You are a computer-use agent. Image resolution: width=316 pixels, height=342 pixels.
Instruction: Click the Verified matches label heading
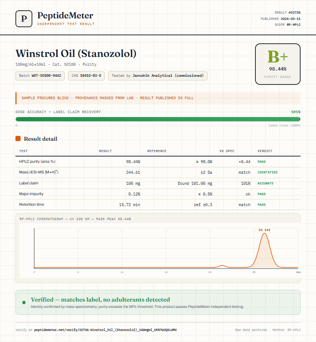coord(100,300)
